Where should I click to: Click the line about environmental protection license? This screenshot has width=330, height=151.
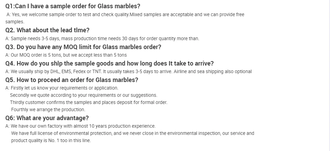(133, 133)
